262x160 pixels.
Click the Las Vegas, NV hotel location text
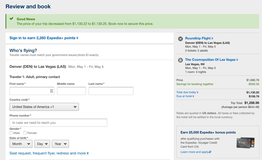(x=195, y=64)
